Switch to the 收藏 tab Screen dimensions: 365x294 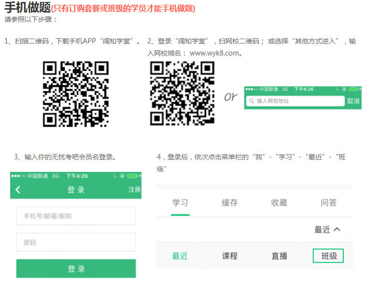279,203
